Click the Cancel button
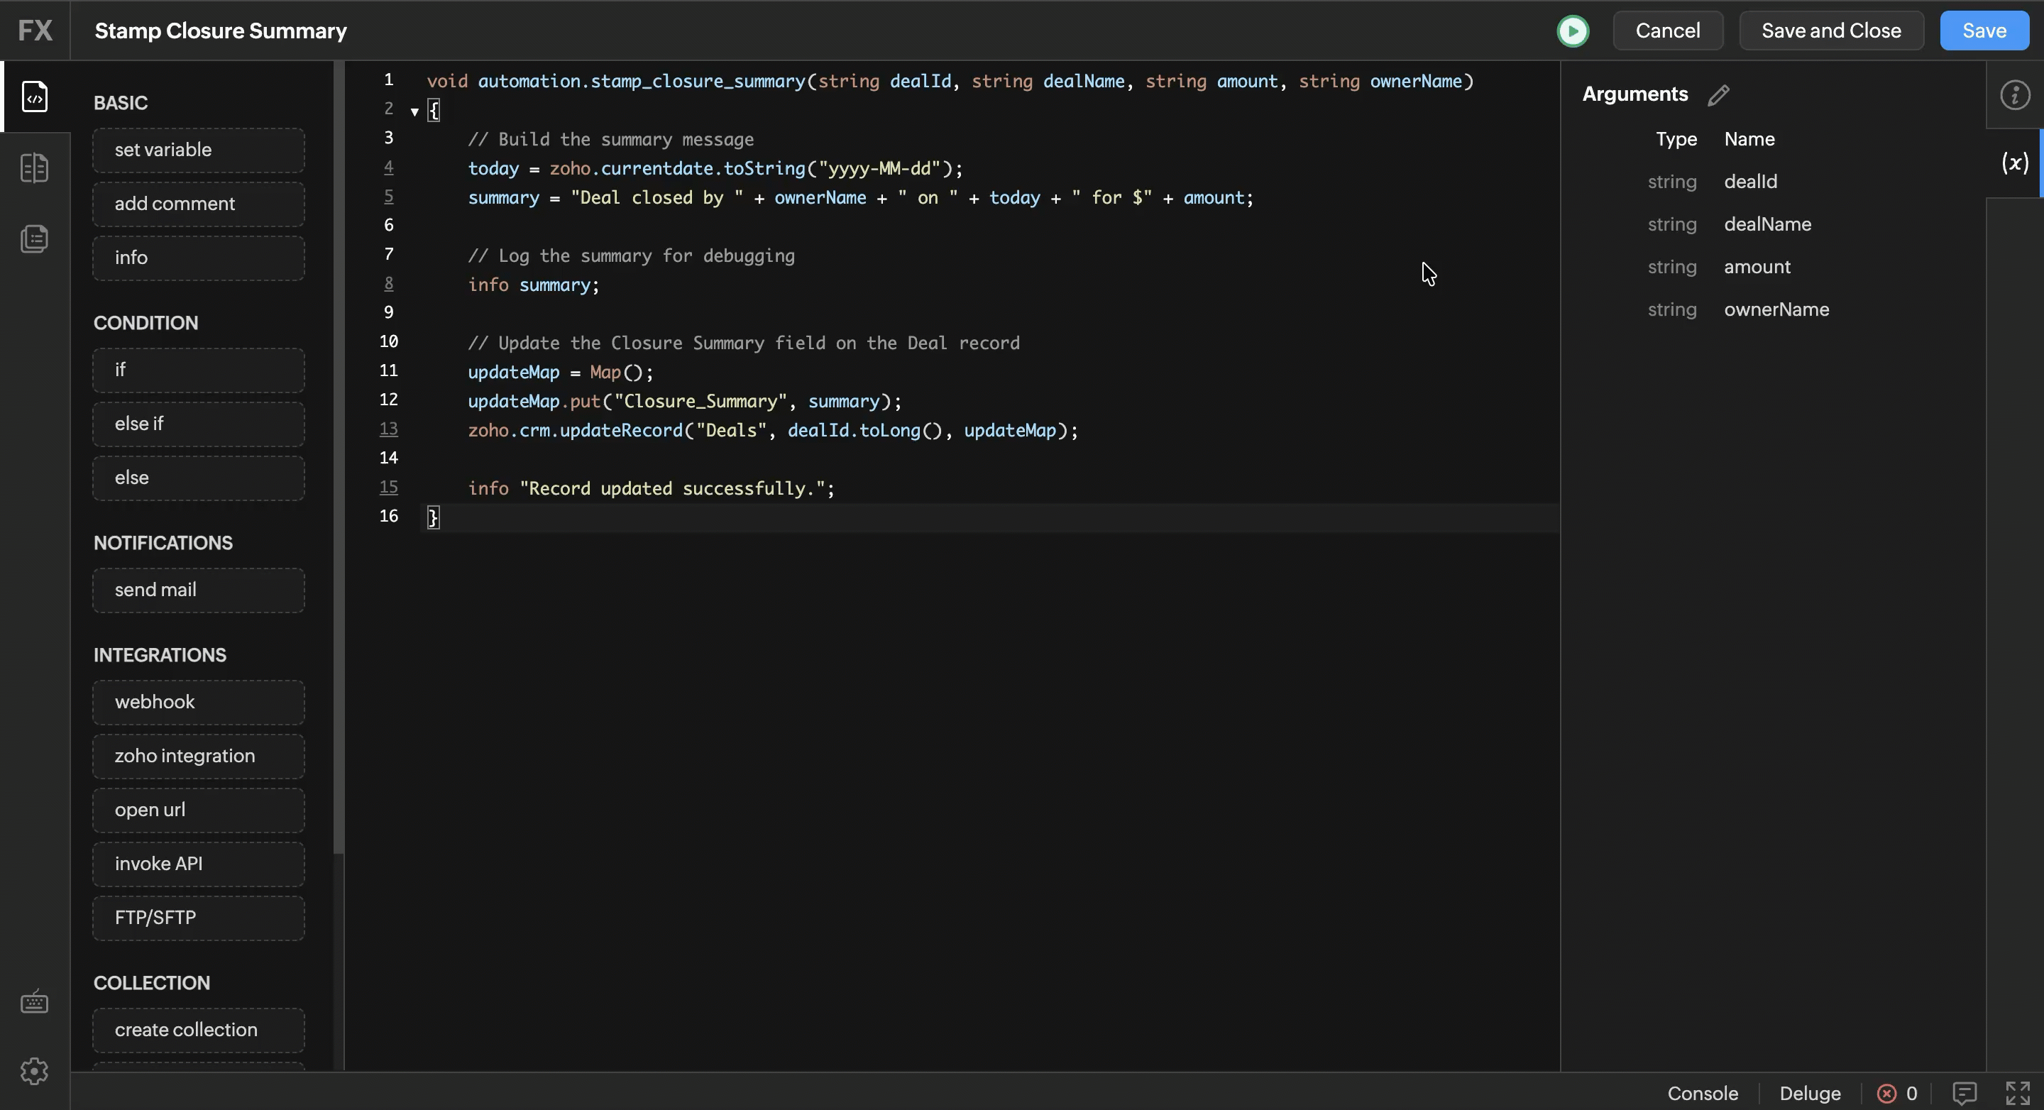The image size is (2044, 1110). click(x=1667, y=30)
